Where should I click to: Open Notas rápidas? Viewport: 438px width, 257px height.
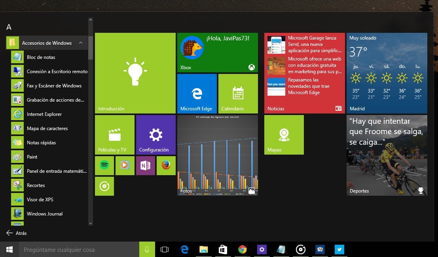click(49, 143)
